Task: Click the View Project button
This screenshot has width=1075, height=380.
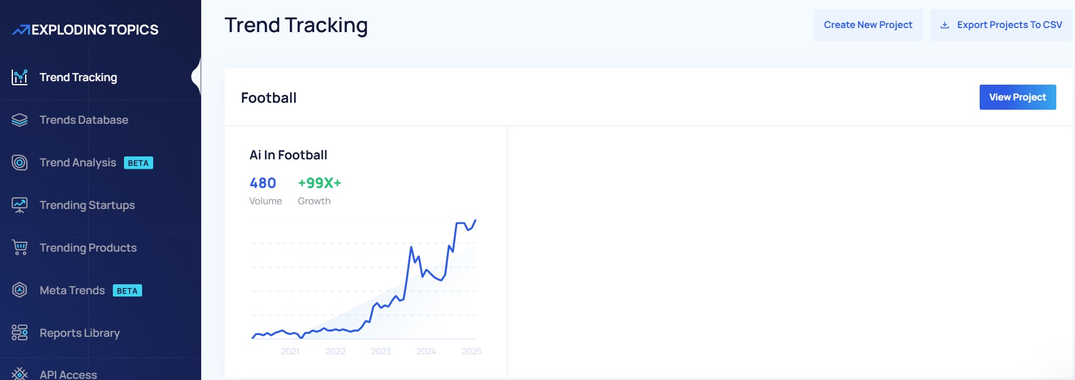Action: pos(1017,97)
